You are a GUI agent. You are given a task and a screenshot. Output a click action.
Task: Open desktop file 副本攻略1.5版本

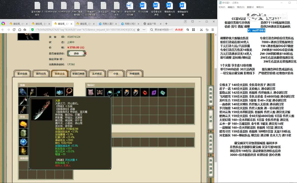pos(37,9)
